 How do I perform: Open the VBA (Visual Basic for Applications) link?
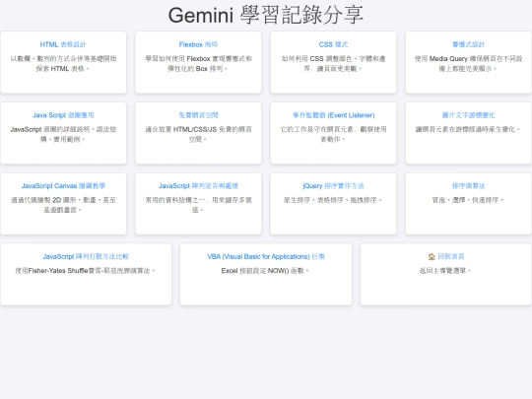point(266,256)
